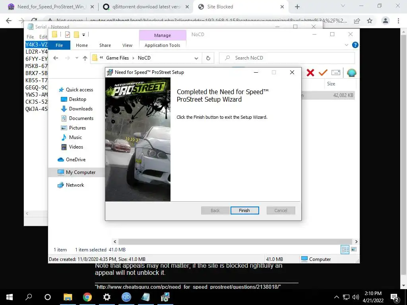407x305 pixels.
Task: Expand the address bar history dropdown
Action: [196, 58]
